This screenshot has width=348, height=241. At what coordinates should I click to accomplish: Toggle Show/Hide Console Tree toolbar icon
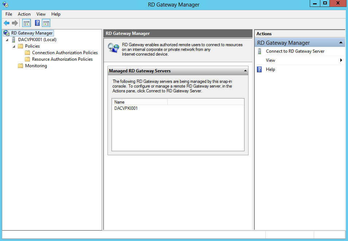(27, 23)
